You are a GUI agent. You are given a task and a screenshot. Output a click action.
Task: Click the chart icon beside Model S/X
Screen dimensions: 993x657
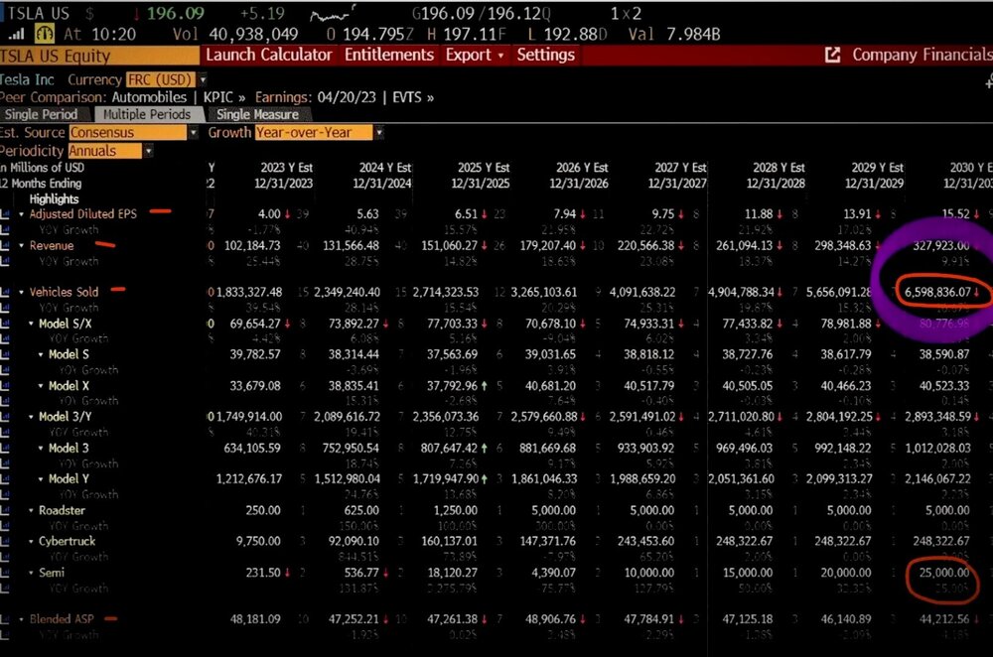5,324
